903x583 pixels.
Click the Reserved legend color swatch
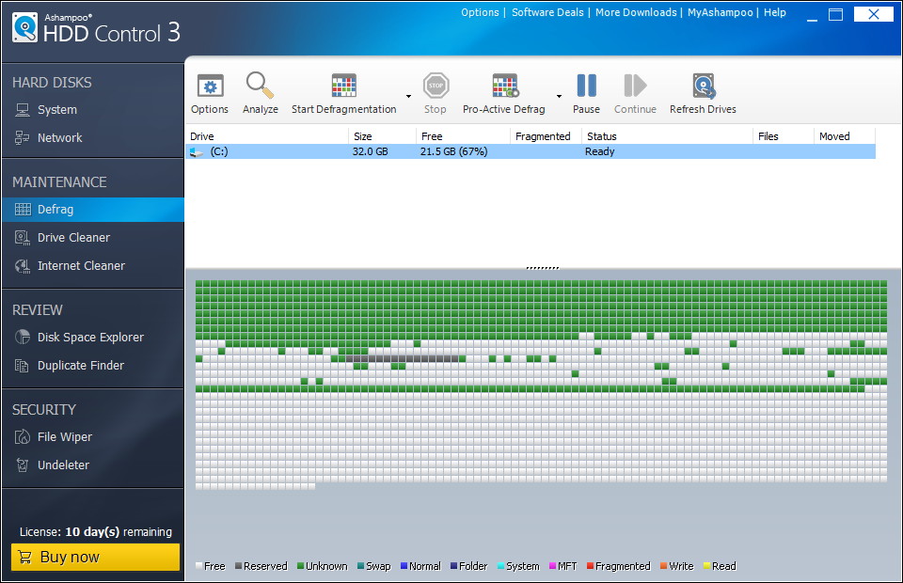[x=238, y=566]
